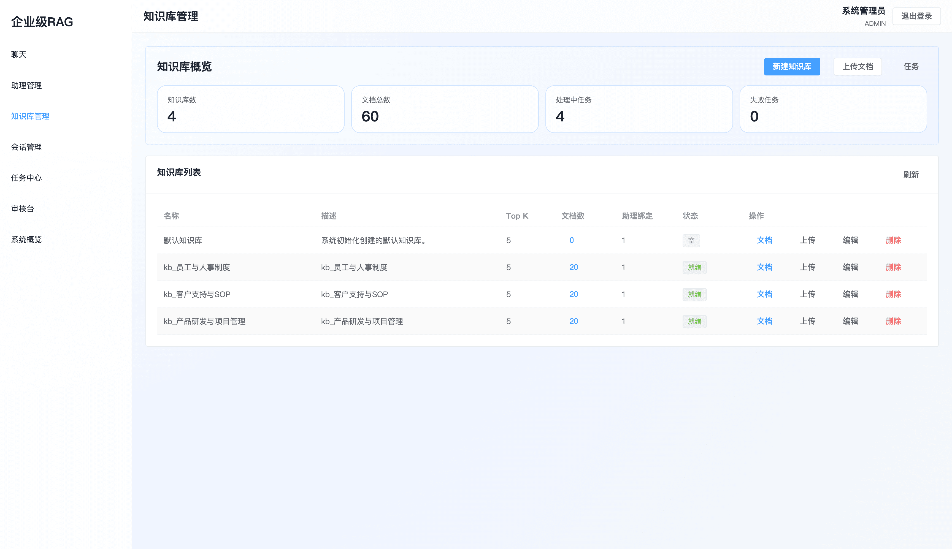Open 文档 for kb_员工与人事制度 row
Screen dimensions: 952x549
(764, 267)
